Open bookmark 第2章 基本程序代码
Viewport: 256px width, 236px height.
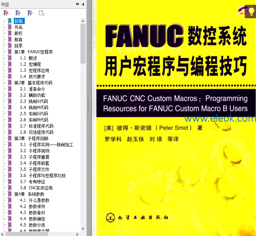[33, 83]
